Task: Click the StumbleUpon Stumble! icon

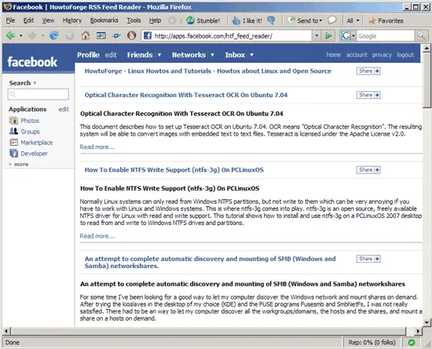Action: 190,20
